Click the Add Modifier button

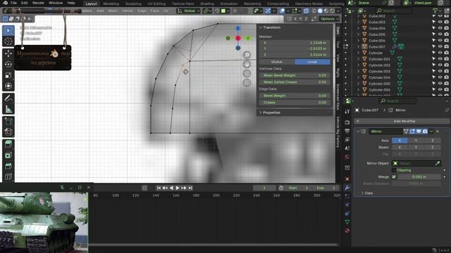pyautogui.click(x=402, y=121)
